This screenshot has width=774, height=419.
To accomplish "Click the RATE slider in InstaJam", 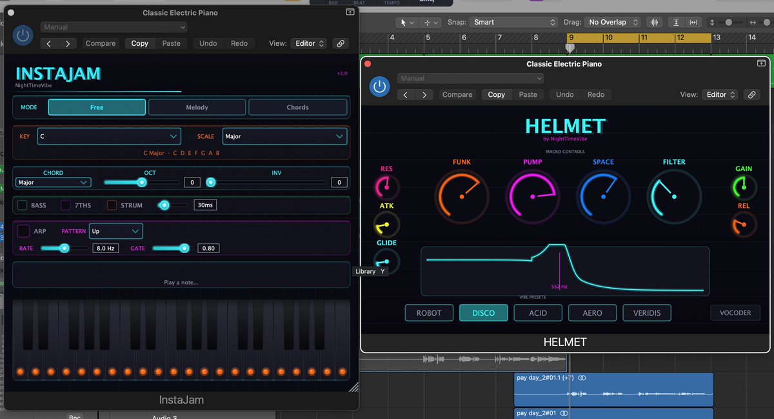I will pyautogui.click(x=64, y=248).
